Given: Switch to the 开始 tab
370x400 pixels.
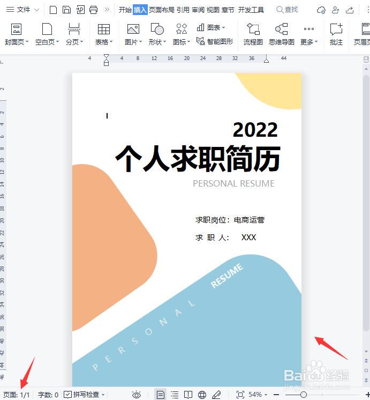Looking at the screenshot, I should pyautogui.click(x=125, y=10).
